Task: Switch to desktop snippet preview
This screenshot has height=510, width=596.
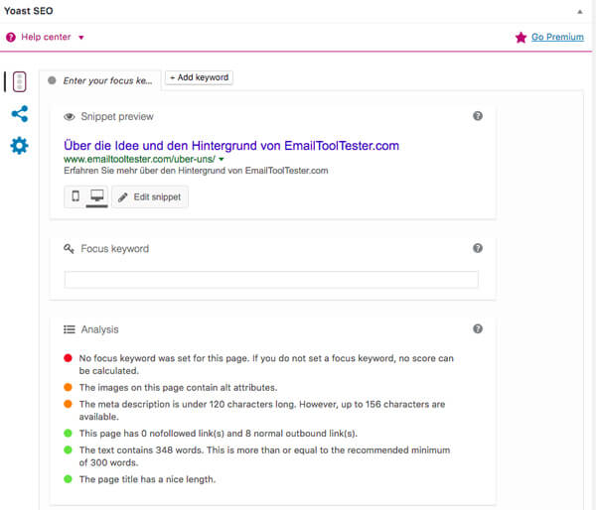Action: (x=97, y=196)
